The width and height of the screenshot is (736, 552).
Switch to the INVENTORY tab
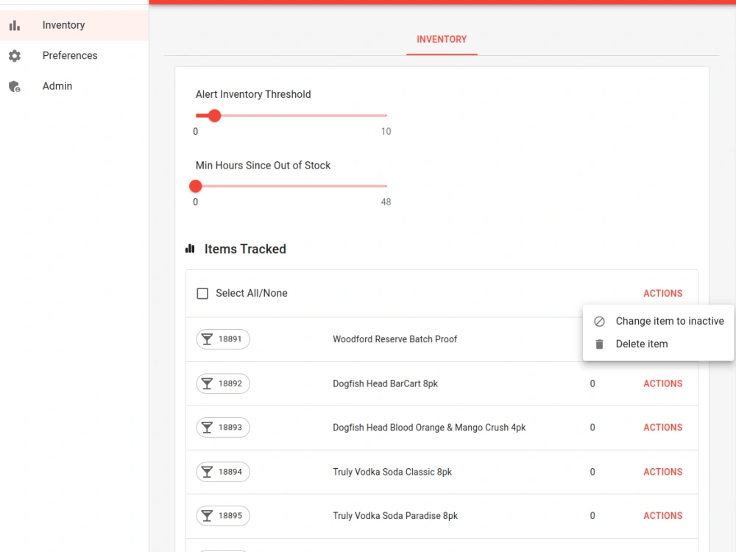click(442, 40)
